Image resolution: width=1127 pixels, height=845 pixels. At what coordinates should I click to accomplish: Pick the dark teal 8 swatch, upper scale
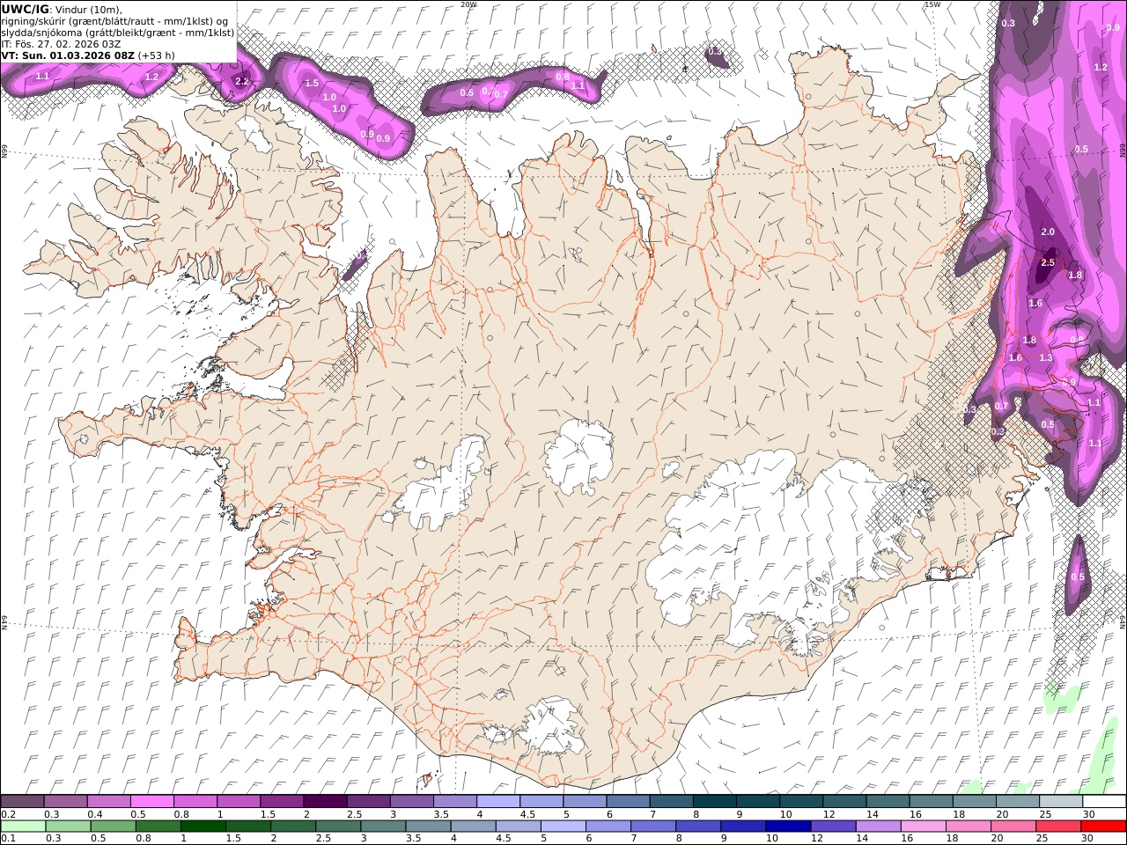coord(714,802)
